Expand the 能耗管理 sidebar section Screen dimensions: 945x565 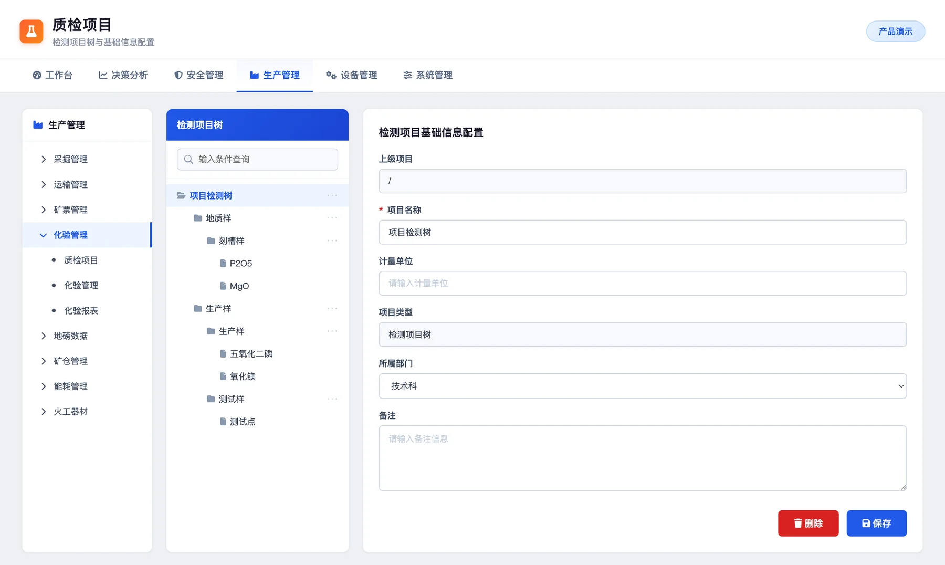click(x=87, y=386)
